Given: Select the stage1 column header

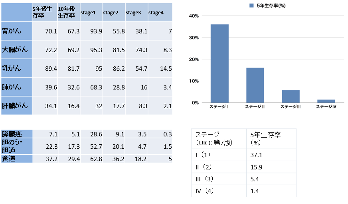Looking at the screenshot, I should pos(91,12).
